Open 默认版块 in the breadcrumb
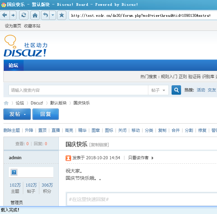This screenshot has height=214, width=217. tap(58, 103)
